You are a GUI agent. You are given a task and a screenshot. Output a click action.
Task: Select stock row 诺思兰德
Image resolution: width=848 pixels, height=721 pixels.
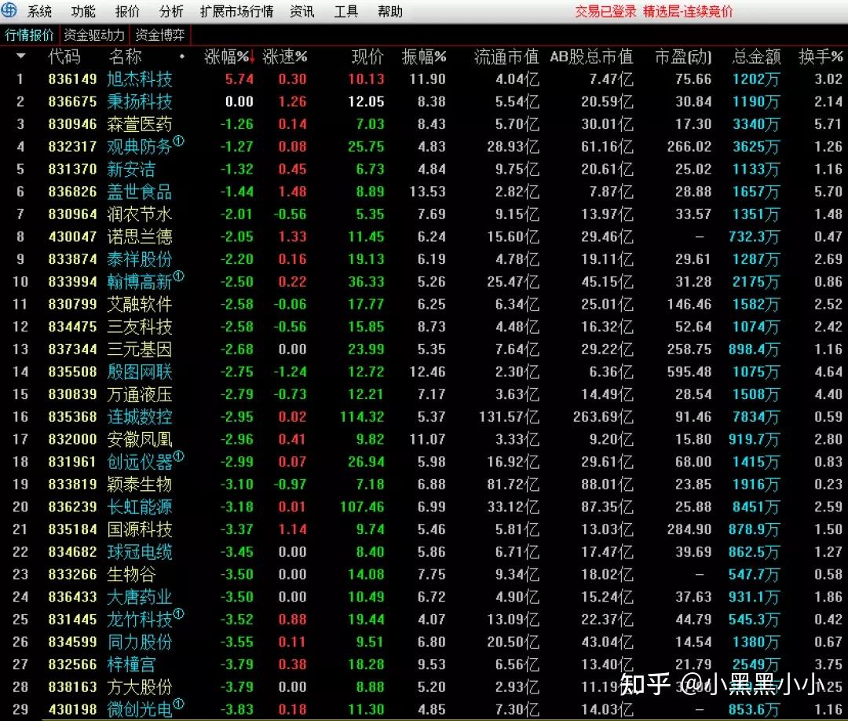pos(424,237)
